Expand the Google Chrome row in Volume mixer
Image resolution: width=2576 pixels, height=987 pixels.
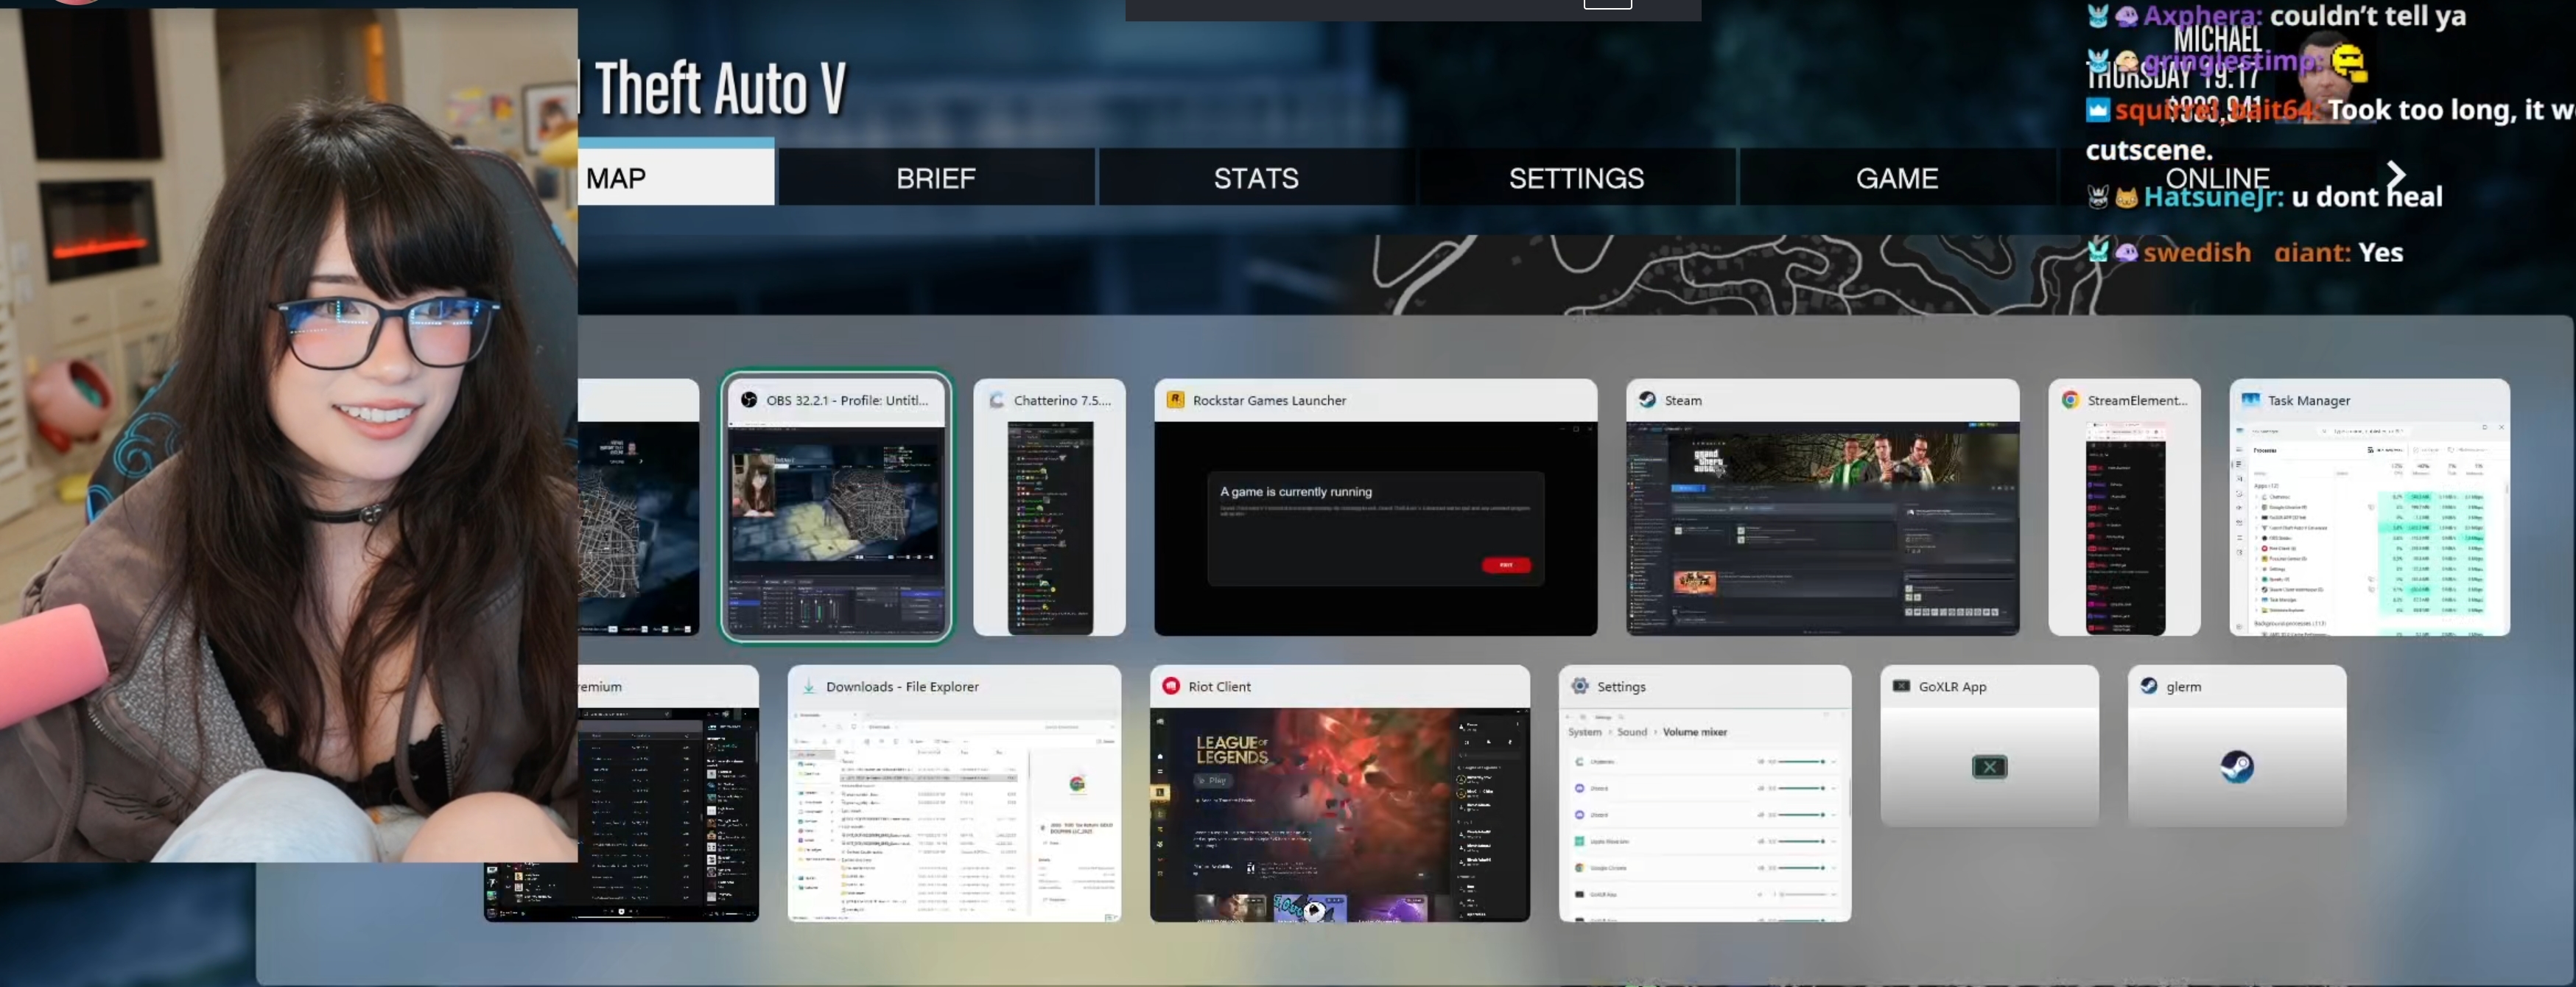tap(1834, 868)
